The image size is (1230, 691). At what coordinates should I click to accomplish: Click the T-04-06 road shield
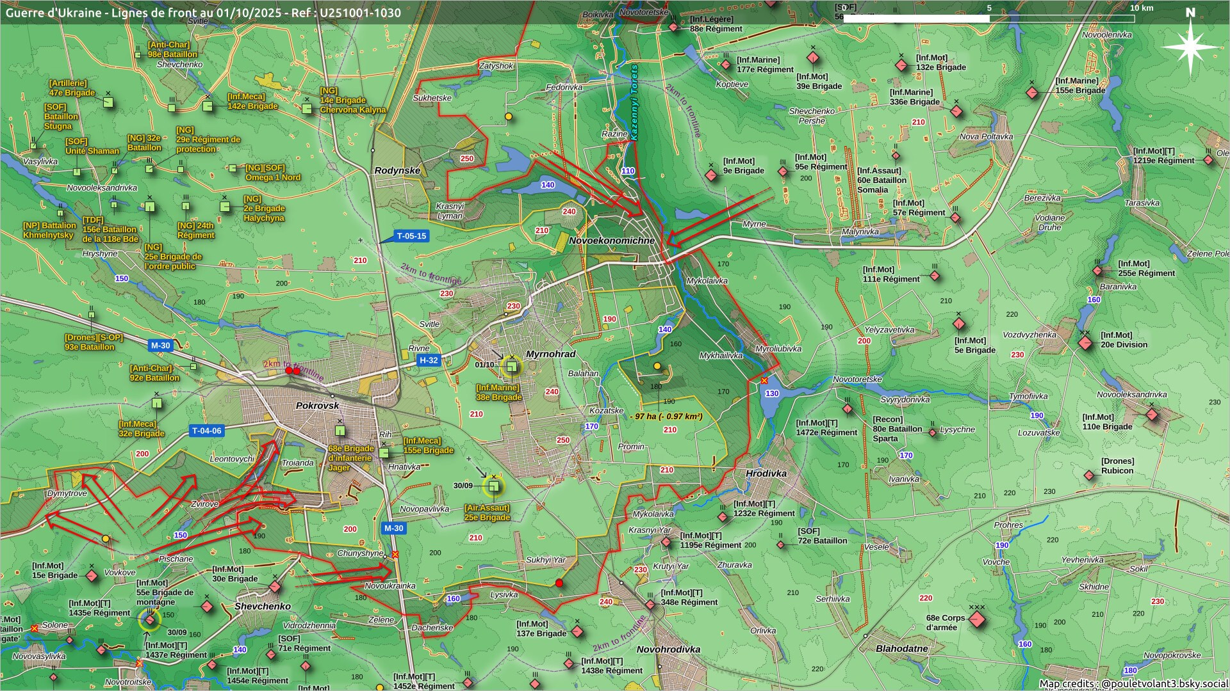206,431
